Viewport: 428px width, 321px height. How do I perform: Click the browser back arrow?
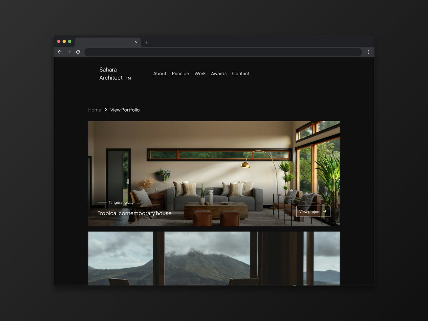[x=60, y=52]
